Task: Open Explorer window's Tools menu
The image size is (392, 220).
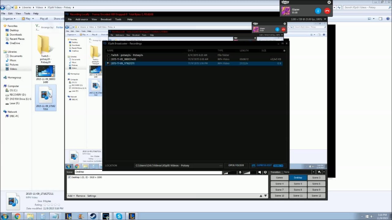Action: [x=27, y=13]
